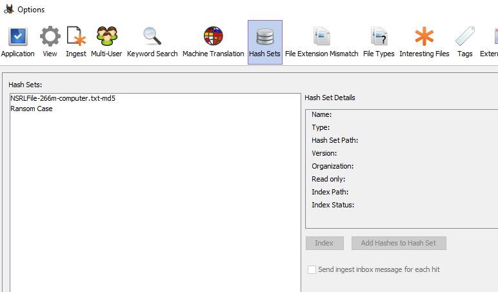The height and width of the screenshot is (292, 498).
Task: Click the Index Status label in details
Action: tap(332, 205)
